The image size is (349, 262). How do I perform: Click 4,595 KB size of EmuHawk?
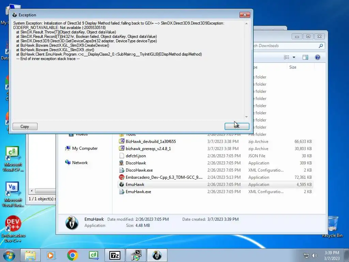point(304,185)
